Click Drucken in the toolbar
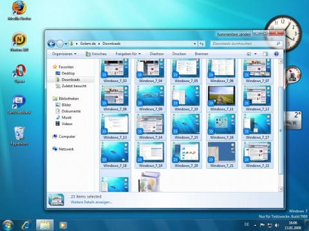This screenshot has height=231, width=309. 179,54
